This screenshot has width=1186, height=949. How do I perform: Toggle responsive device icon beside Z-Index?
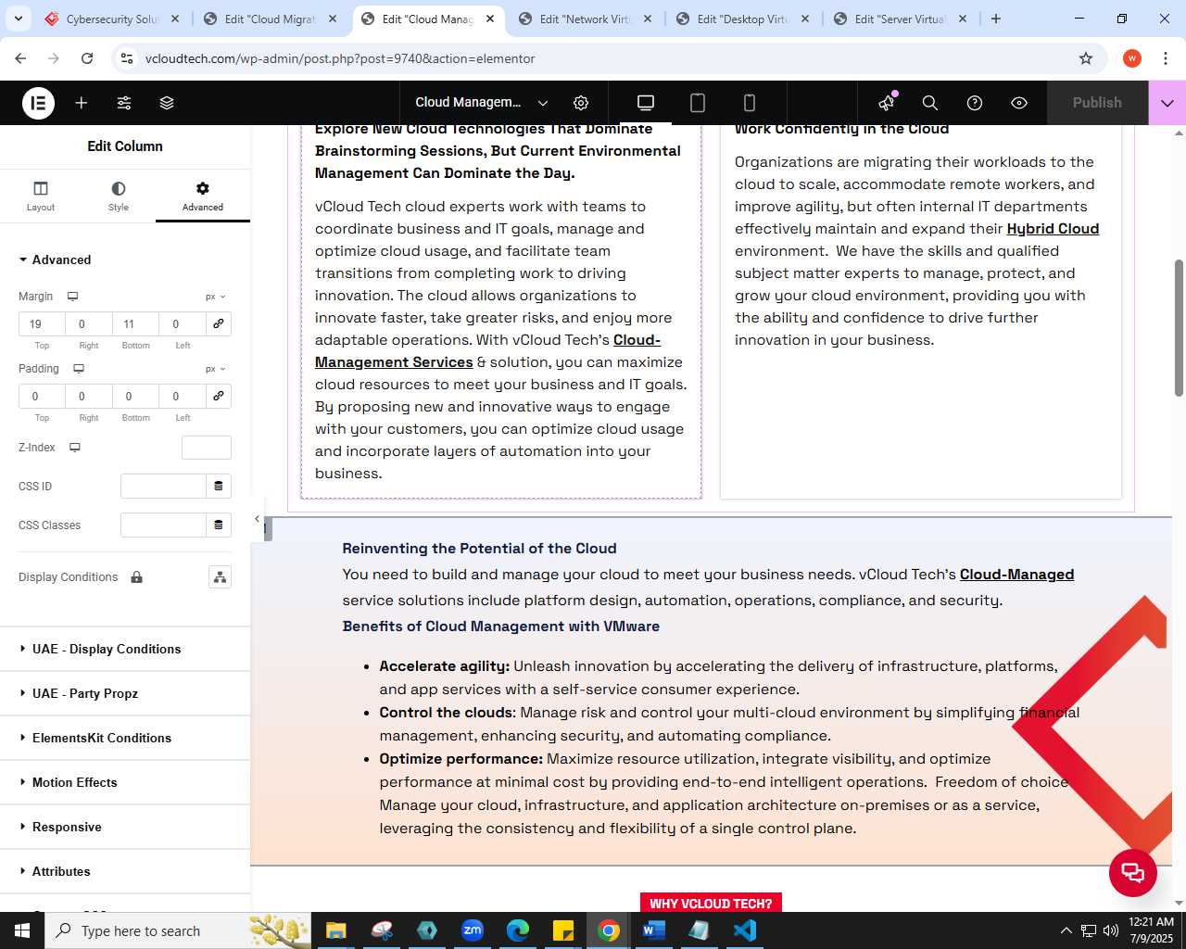coord(75,448)
